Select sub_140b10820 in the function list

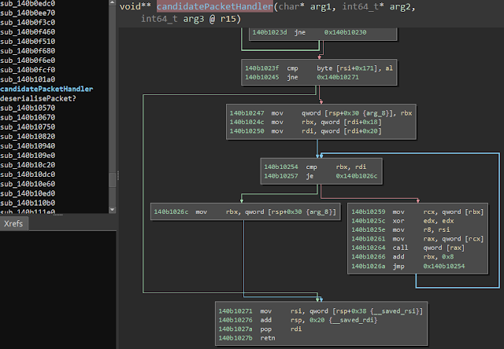click(28, 136)
